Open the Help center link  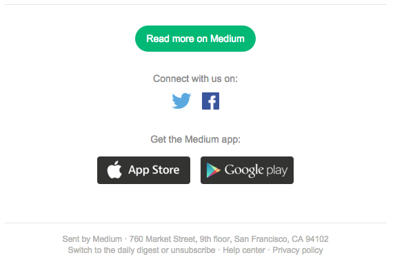click(x=244, y=250)
